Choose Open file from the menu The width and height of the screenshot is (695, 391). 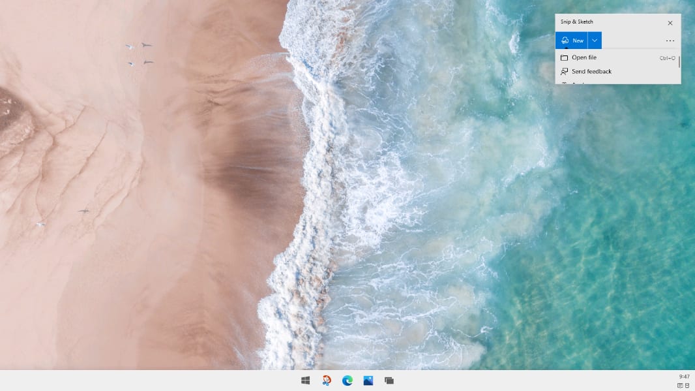pyautogui.click(x=584, y=57)
